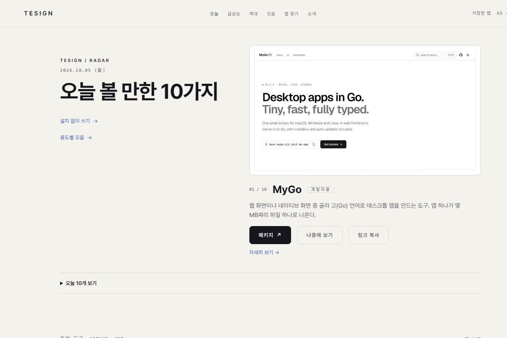
Task: Click the TESIGN logo in the header
Action: (38, 14)
